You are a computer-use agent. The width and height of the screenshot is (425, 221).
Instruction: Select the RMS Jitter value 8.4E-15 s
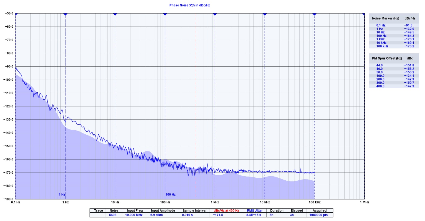point(254,215)
